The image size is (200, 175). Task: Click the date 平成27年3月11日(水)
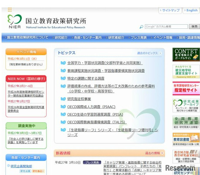point(22,59)
